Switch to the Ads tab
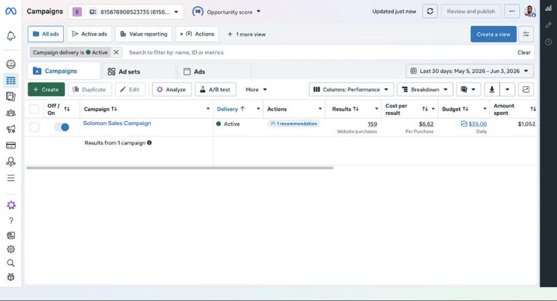The height and width of the screenshot is (301, 557). 215,71
